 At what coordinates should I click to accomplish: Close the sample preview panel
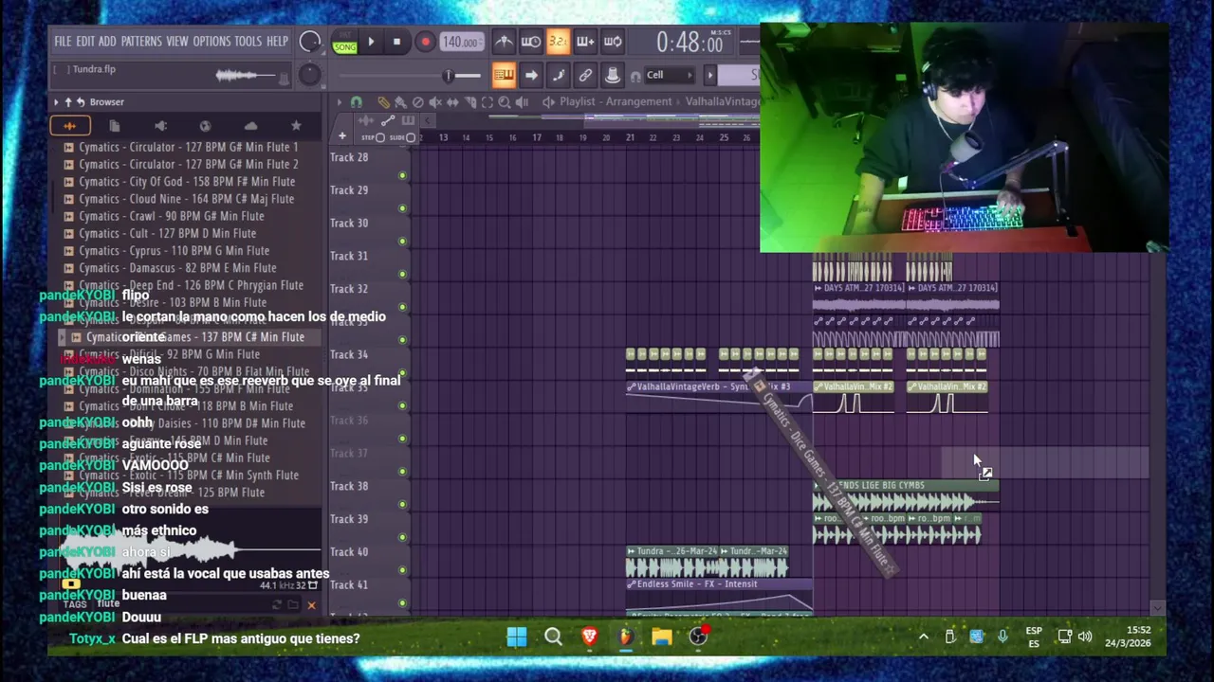311,605
